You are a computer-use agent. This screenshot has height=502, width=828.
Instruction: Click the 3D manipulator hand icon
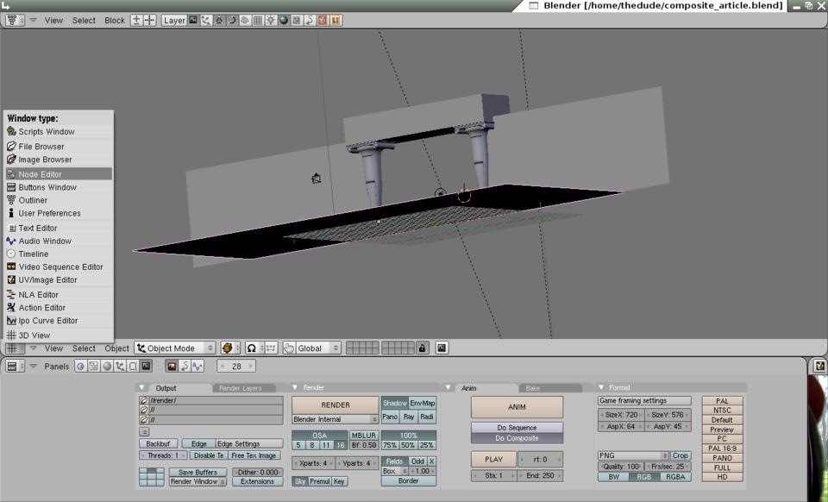pyautogui.click(x=288, y=348)
